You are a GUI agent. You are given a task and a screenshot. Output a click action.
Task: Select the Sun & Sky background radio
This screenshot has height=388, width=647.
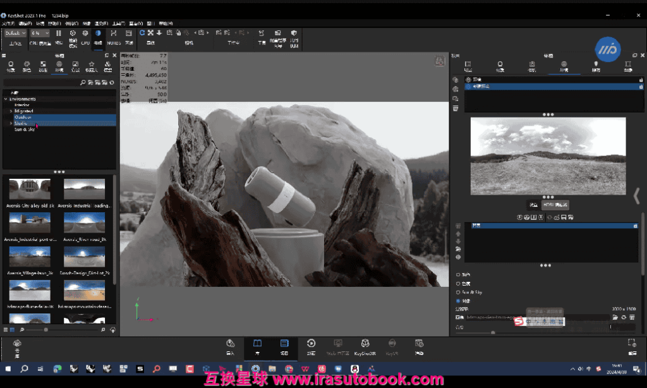pos(458,292)
